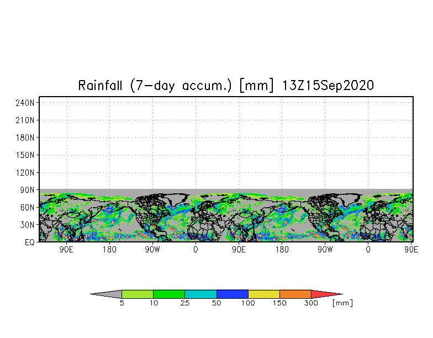The height and width of the screenshot is (338, 433).
Task: Click the 90N latitude axis label
Action: click(x=28, y=190)
